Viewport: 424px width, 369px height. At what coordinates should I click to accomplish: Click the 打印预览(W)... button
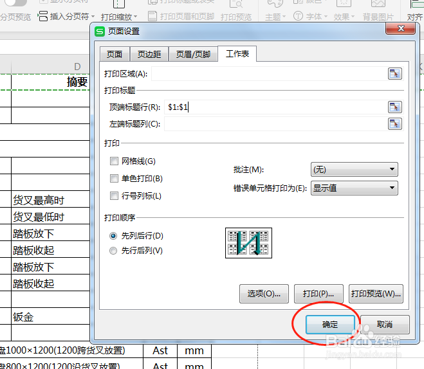click(376, 293)
